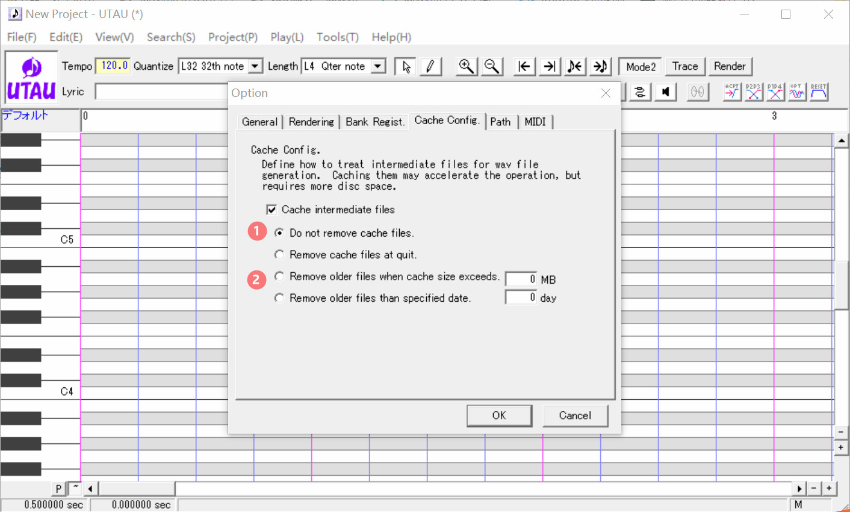This screenshot has height=512, width=850.
Task: Select the arrow pointer tool
Action: [x=406, y=66]
